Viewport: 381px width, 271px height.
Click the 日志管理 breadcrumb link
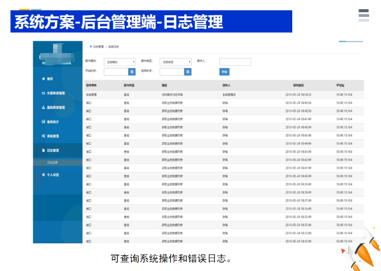[x=98, y=47]
